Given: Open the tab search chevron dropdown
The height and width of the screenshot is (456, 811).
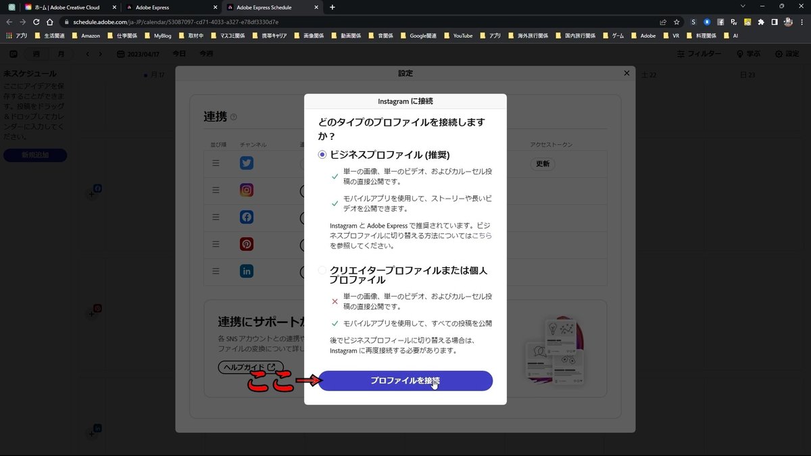Looking at the screenshot, I should [743, 6].
